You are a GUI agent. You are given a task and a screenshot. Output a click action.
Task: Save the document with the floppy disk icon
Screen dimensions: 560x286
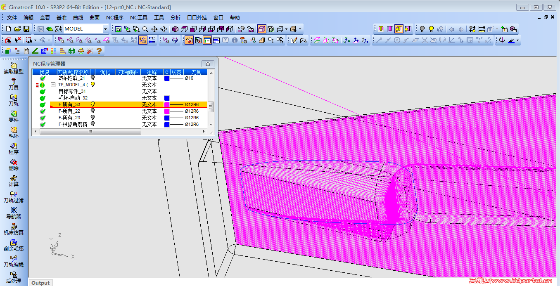click(26, 29)
